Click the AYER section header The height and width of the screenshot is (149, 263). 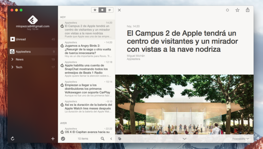(x=64, y=123)
